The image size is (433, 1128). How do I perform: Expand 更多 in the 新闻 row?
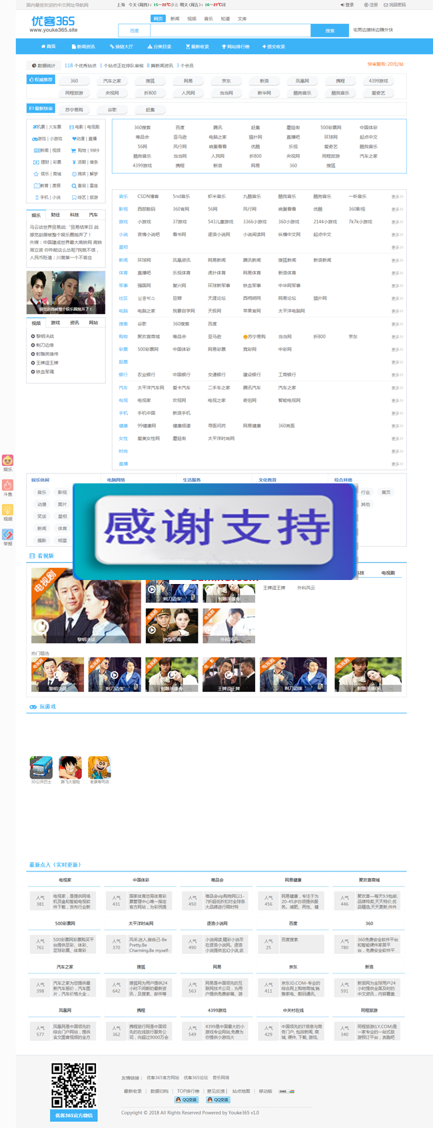(397, 260)
